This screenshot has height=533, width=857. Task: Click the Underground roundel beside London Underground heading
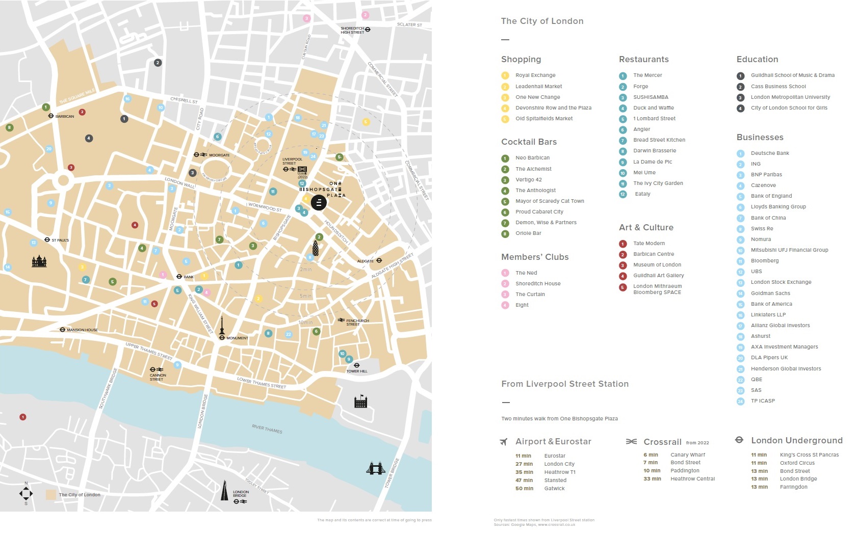(739, 440)
